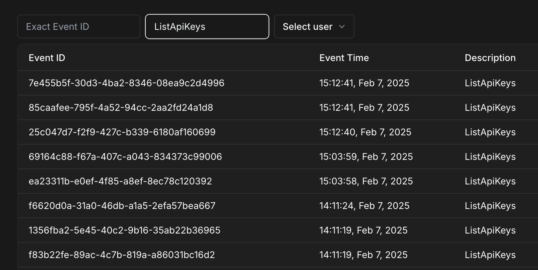
Task: Click ListApiKeys description in the first row
Action: coord(490,83)
